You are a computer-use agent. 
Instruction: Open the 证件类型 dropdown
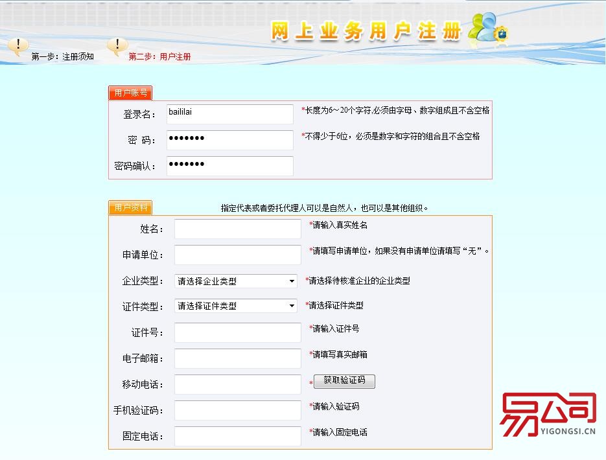235,305
